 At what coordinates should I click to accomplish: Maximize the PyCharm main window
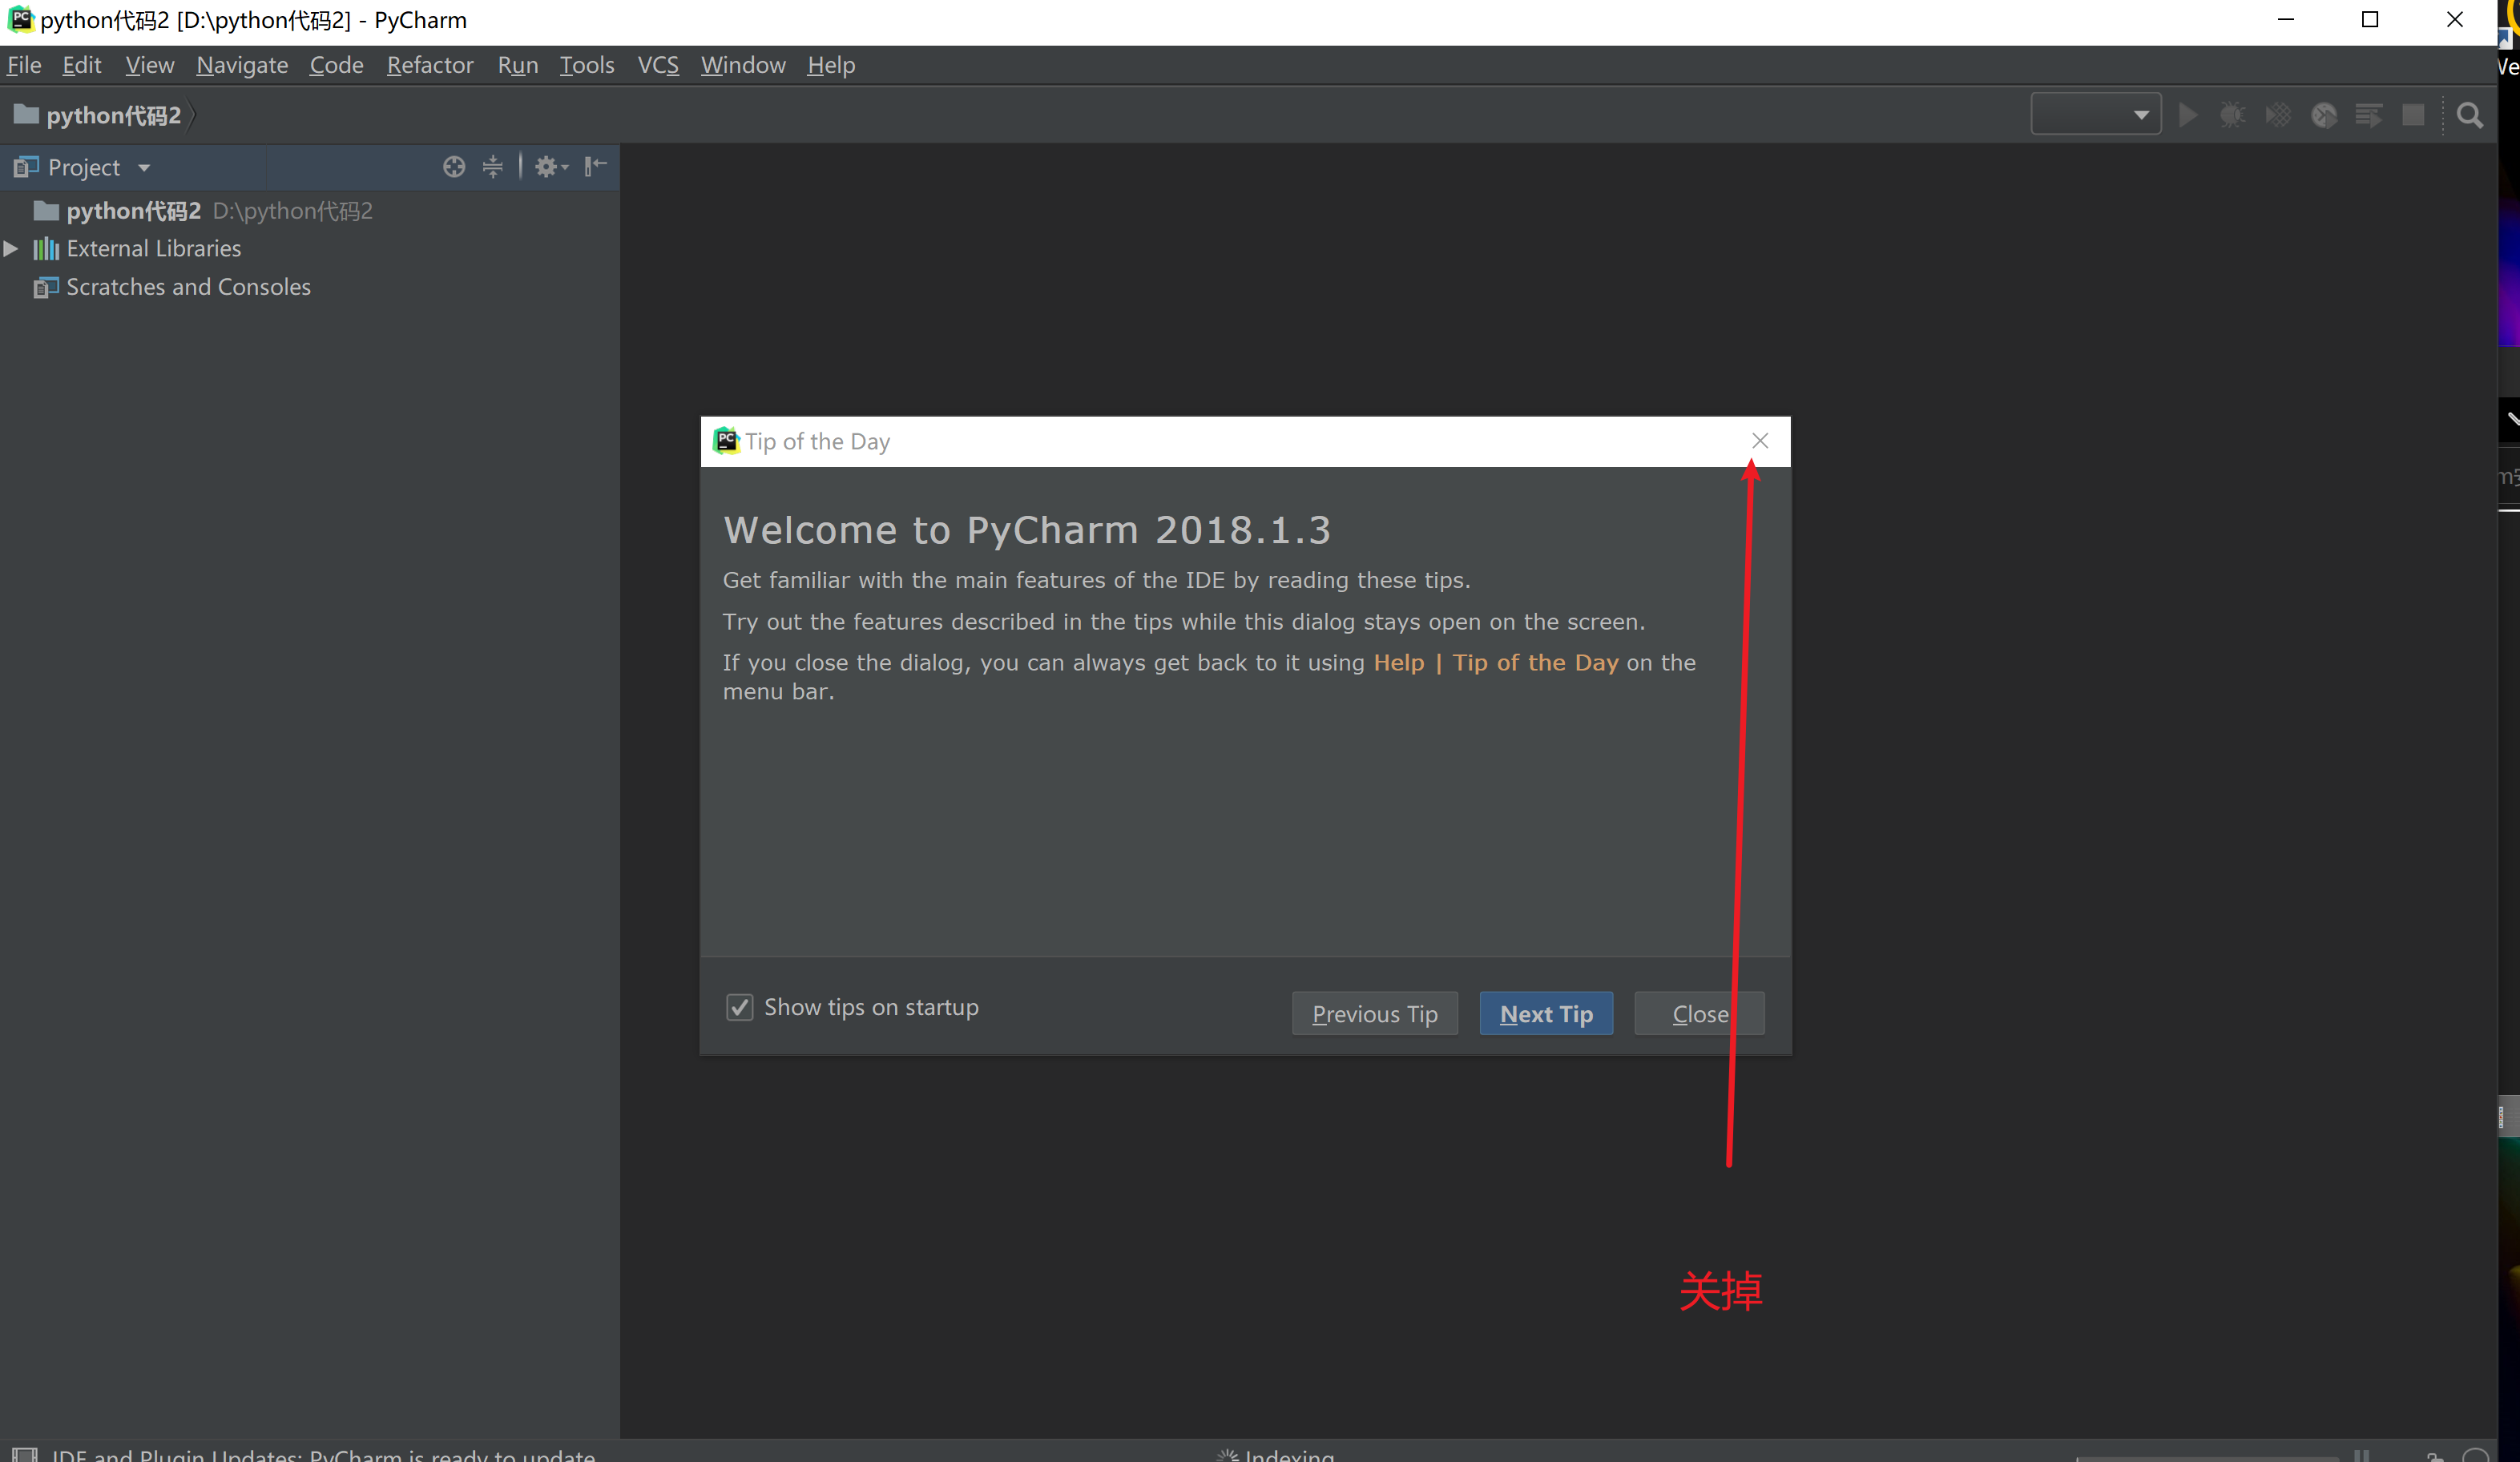click(x=2370, y=20)
